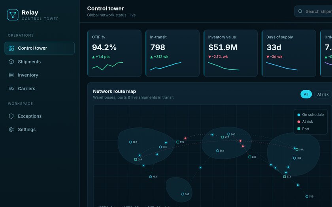
Task: Click the 798 in-transit value
Action: click(x=158, y=47)
